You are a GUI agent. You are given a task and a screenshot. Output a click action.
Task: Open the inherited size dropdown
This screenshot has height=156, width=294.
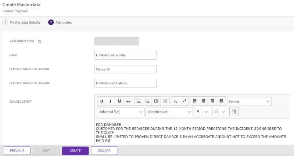pyautogui.click(x=169, y=111)
